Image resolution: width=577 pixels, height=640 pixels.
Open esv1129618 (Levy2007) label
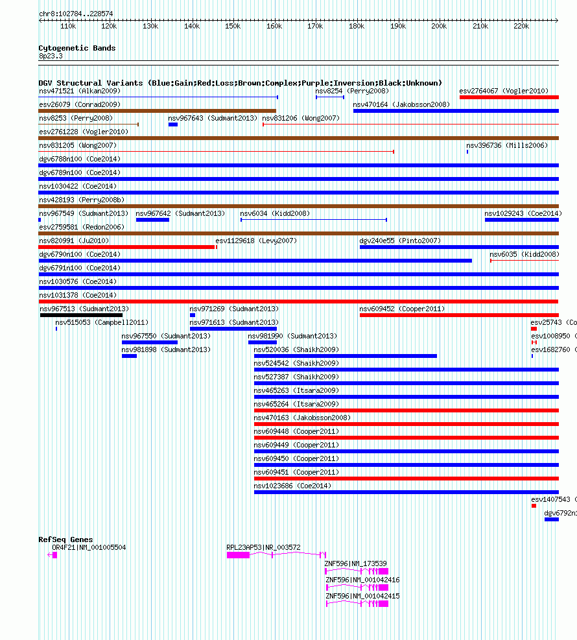[256, 241]
